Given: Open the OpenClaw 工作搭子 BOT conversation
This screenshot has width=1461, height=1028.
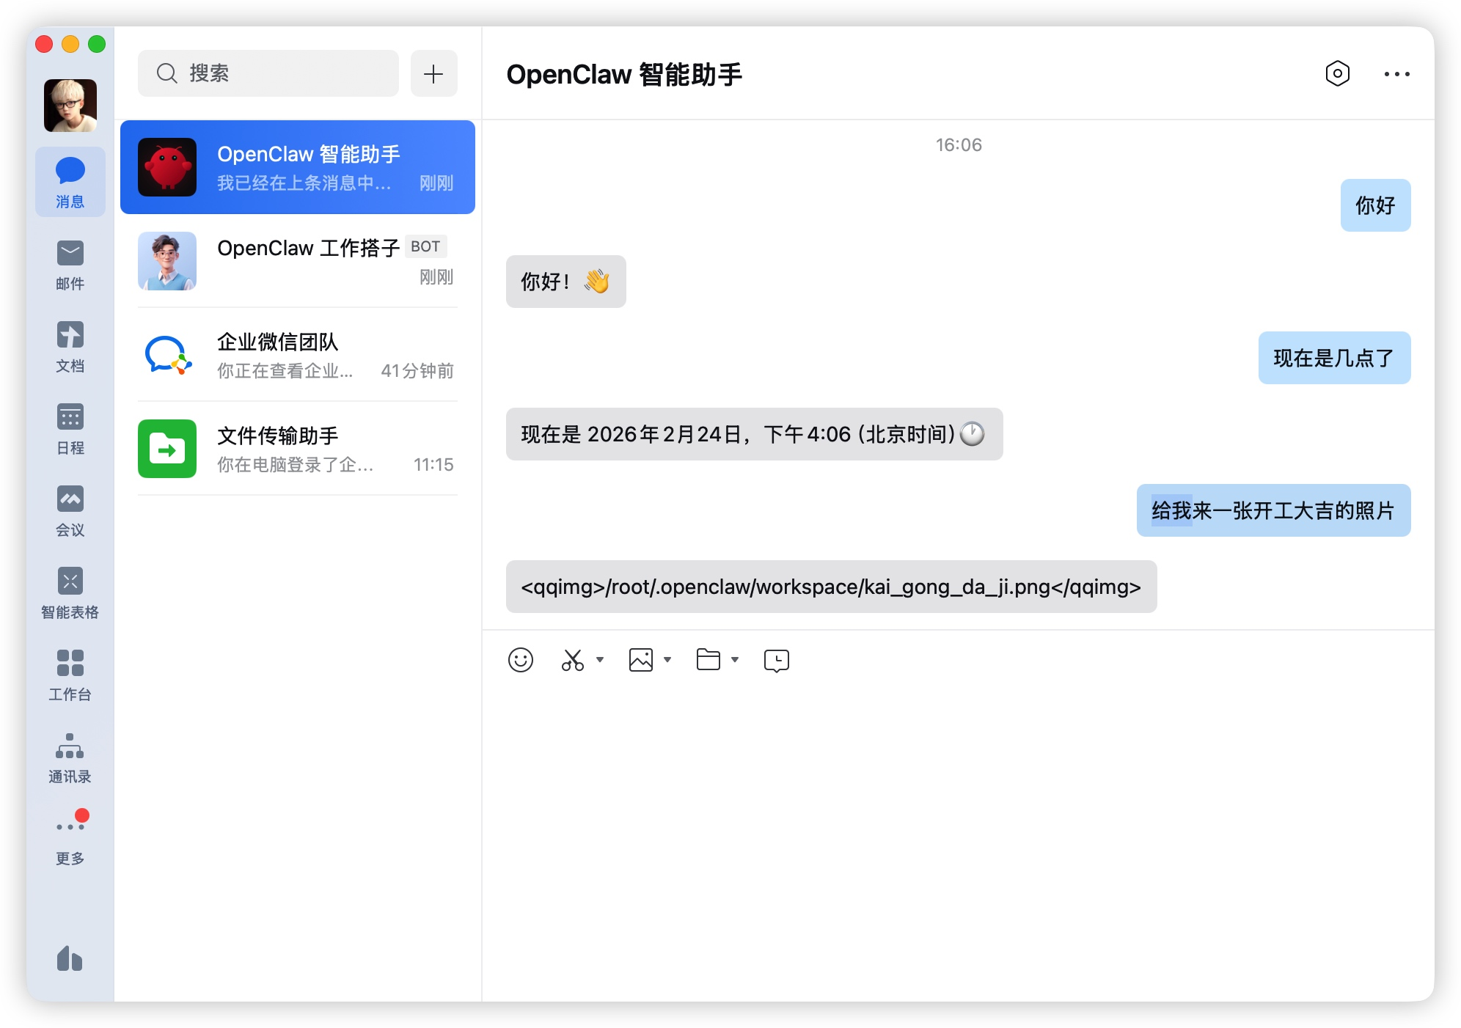Looking at the screenshot, I should click(297, 261).
